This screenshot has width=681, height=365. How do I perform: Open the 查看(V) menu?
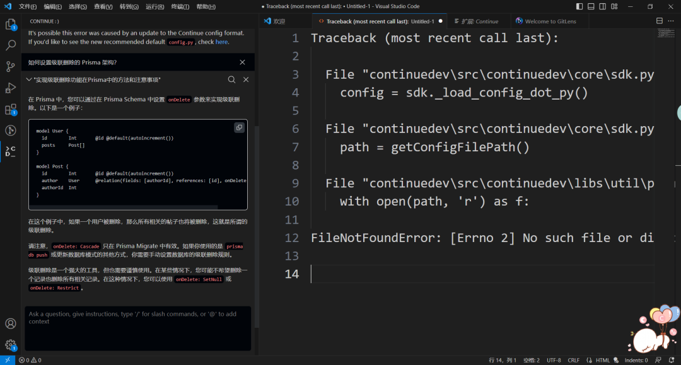pyautogui.click(x=103, y=6)
